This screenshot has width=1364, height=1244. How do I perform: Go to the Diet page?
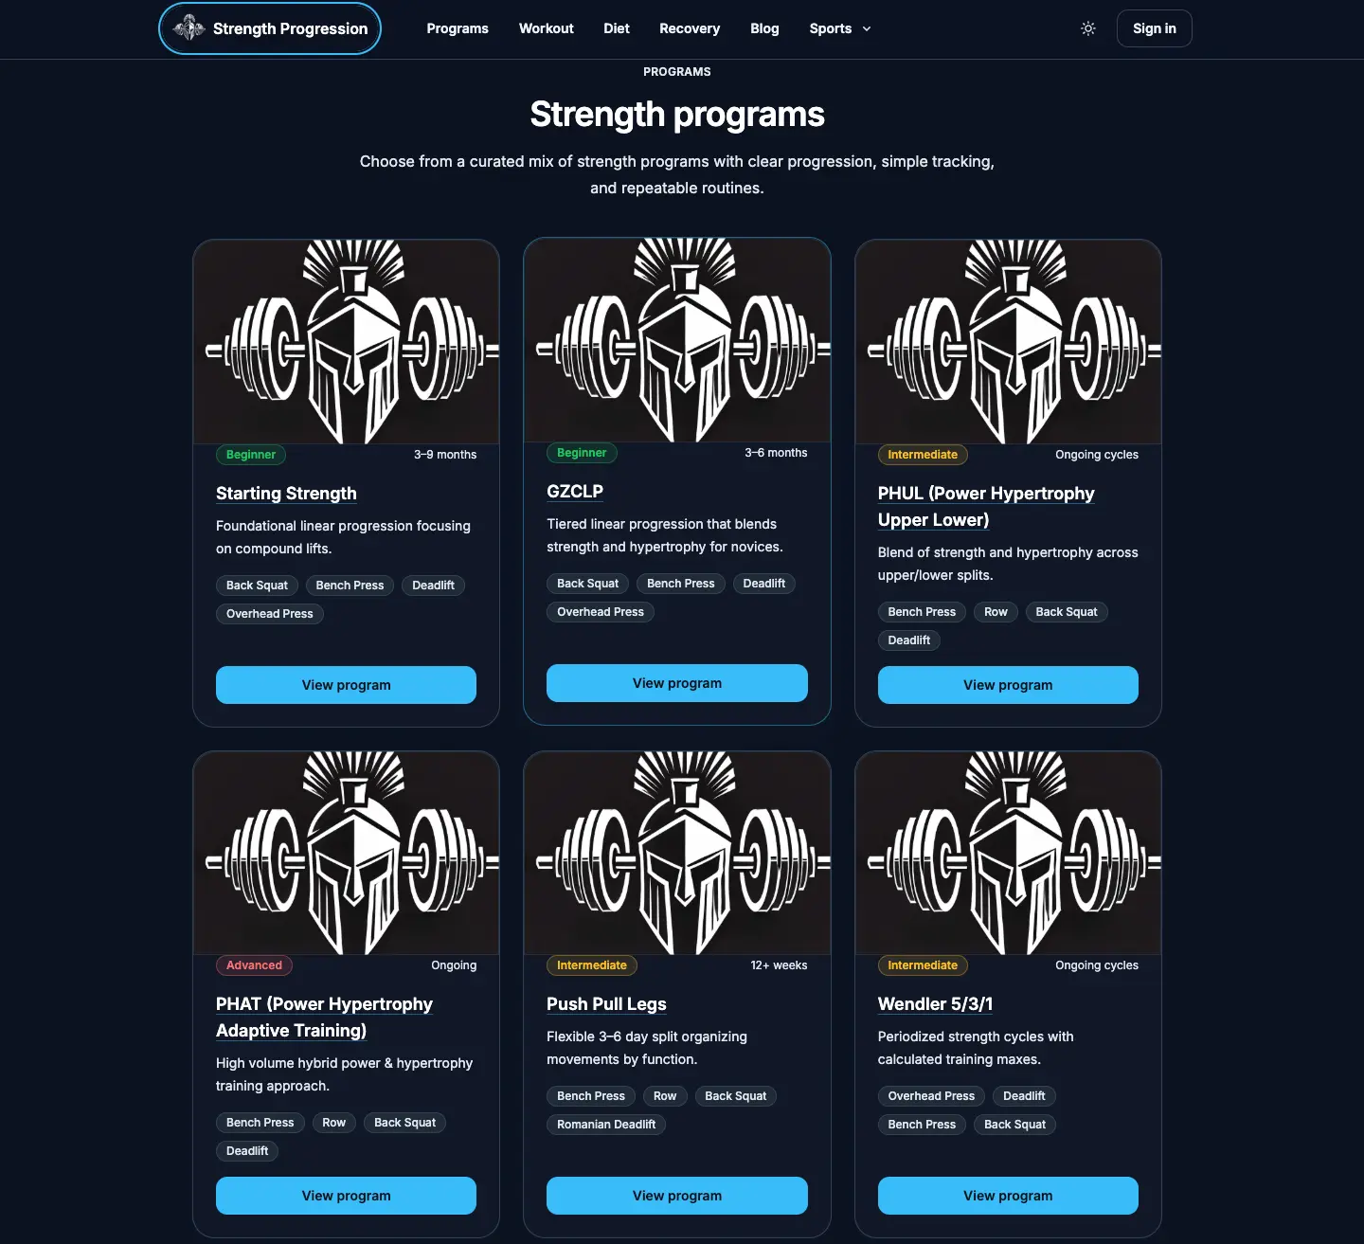(x=617, y=28)
